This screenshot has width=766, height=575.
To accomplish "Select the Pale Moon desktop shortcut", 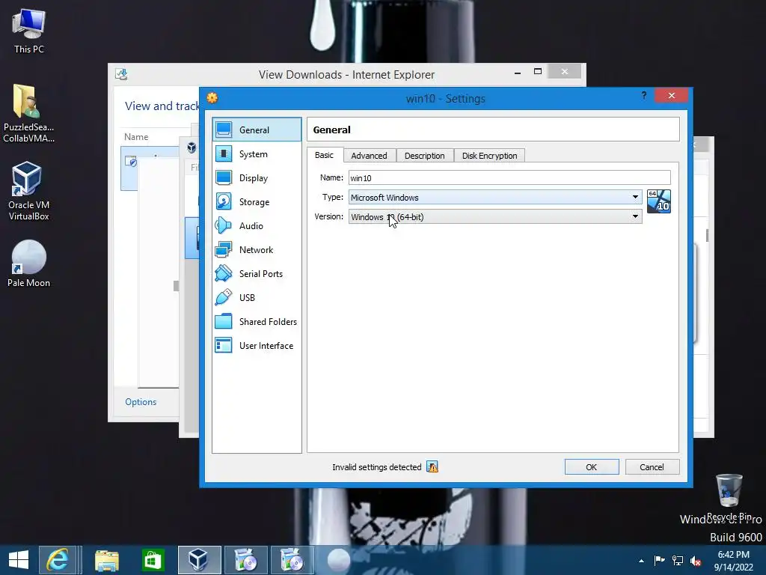I will (29, 264).
